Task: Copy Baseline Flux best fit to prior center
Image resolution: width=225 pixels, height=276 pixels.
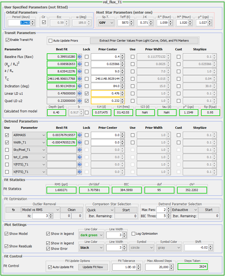Action: point(80,57)
